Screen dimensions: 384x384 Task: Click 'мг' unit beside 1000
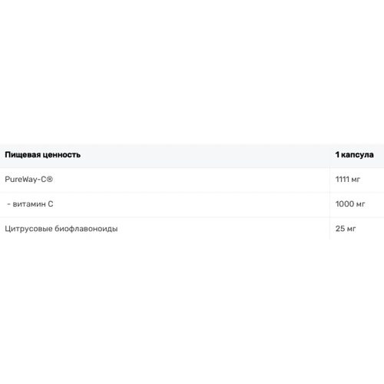(x=360, y=204)
